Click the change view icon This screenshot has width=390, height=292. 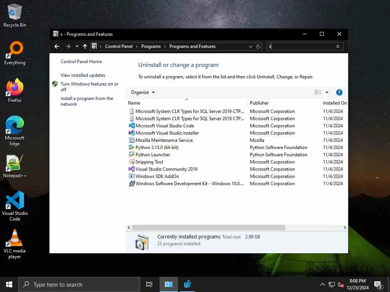tap(318, 92)
